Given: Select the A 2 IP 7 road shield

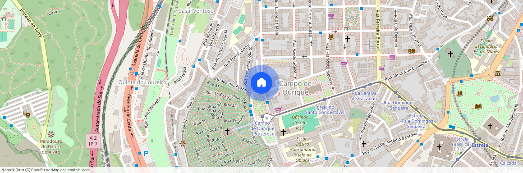Looking at the screenshot, I should click(93, 141).
